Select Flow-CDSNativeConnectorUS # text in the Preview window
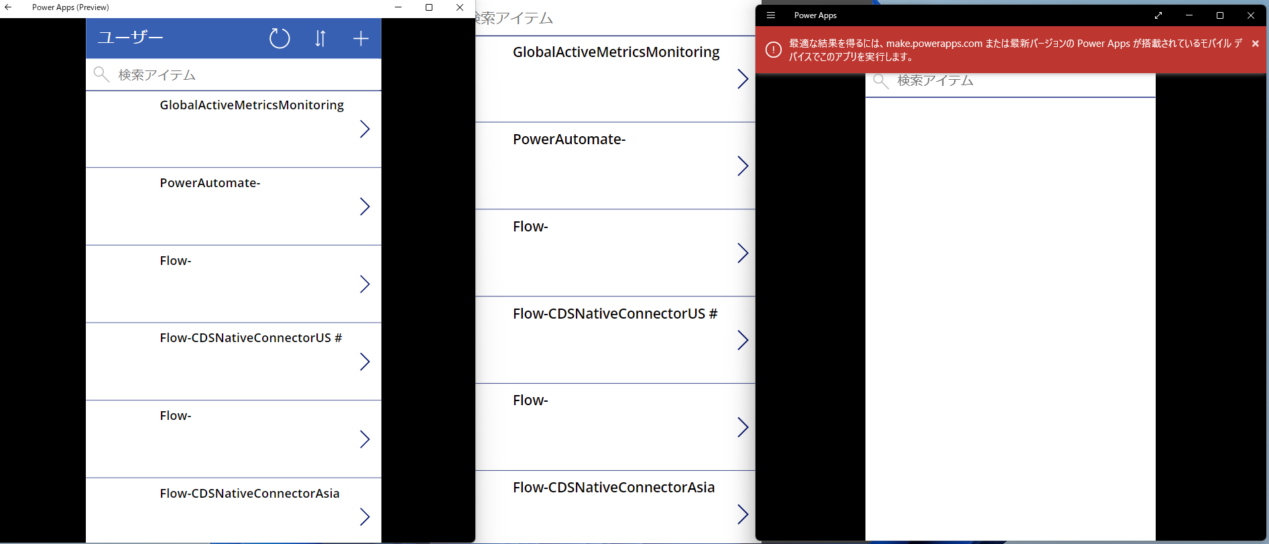The height and width of the screenshot is (544, 1269). point(251,338)
